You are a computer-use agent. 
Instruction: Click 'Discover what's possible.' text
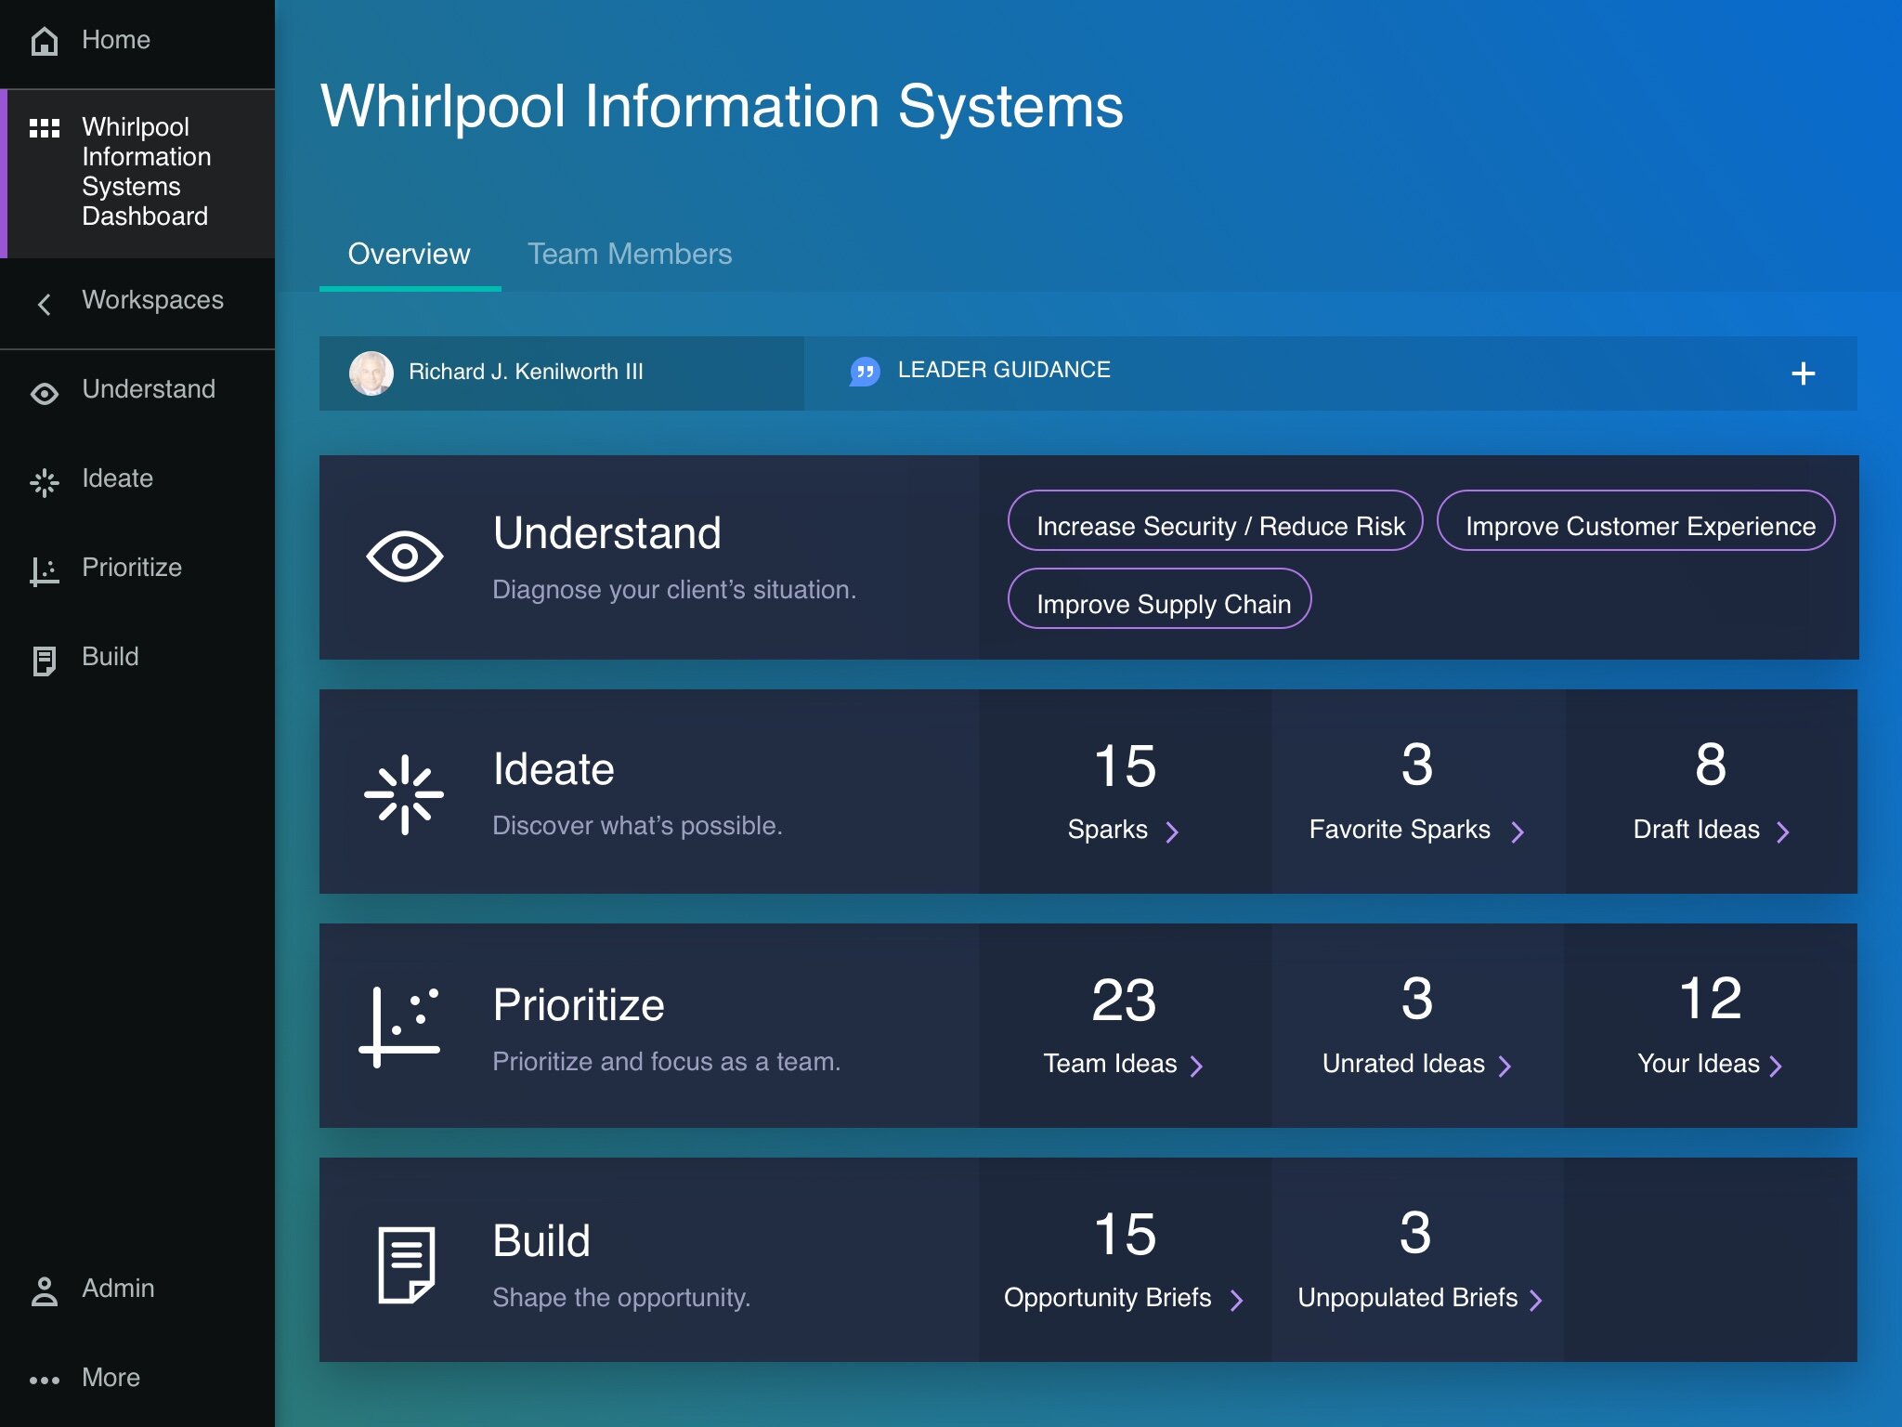point(637,826)
